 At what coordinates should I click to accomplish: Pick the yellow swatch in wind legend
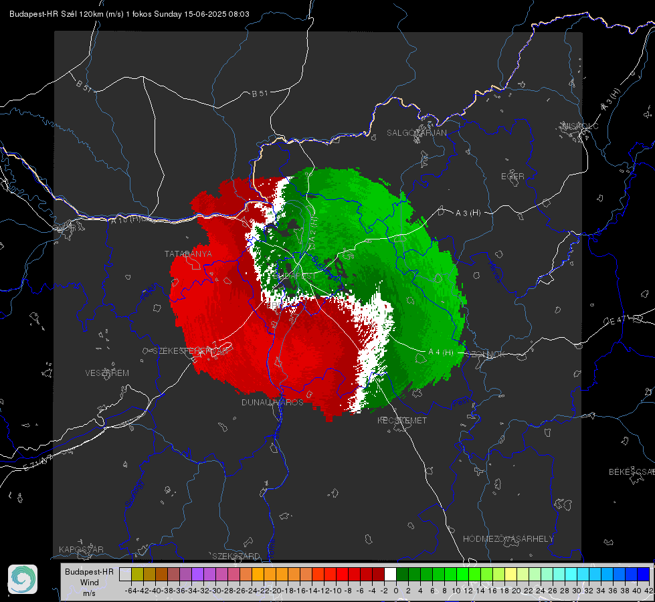point(511,574)
